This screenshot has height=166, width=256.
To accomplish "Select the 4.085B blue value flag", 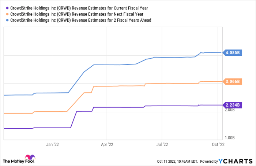I will pos(232,52).
